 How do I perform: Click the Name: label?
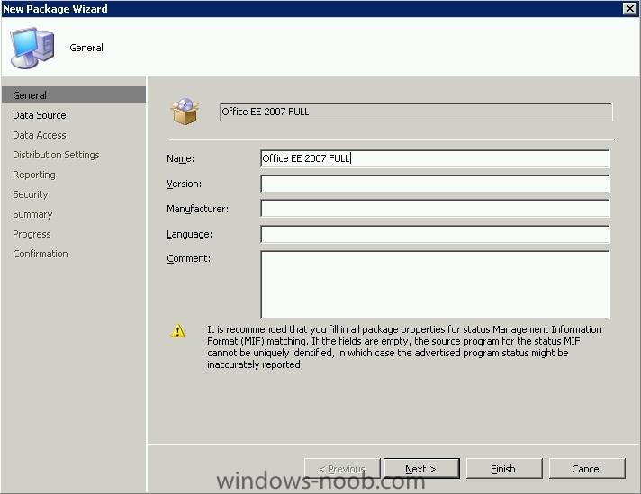180,158
